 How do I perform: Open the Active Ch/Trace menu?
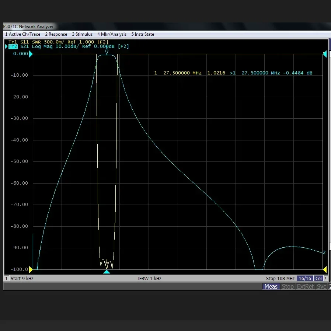(x=22, y=34)
